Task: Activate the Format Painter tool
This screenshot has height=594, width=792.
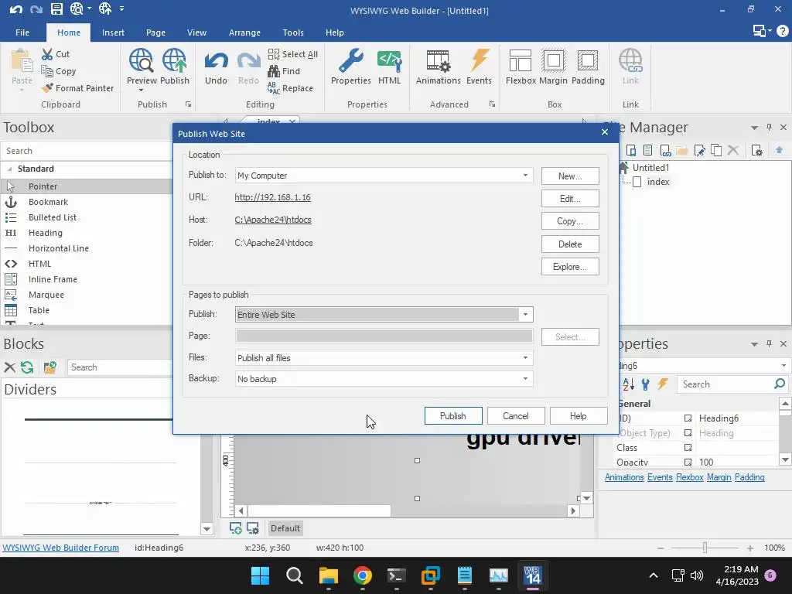Action: (78, 88)
